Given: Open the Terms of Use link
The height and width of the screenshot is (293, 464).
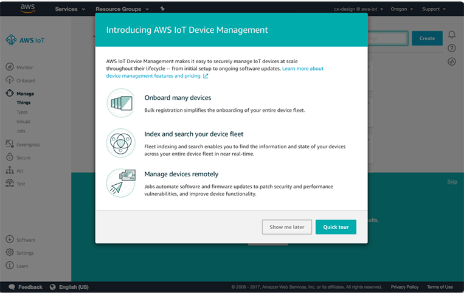Looking at the screenshot, I should 440,287.
